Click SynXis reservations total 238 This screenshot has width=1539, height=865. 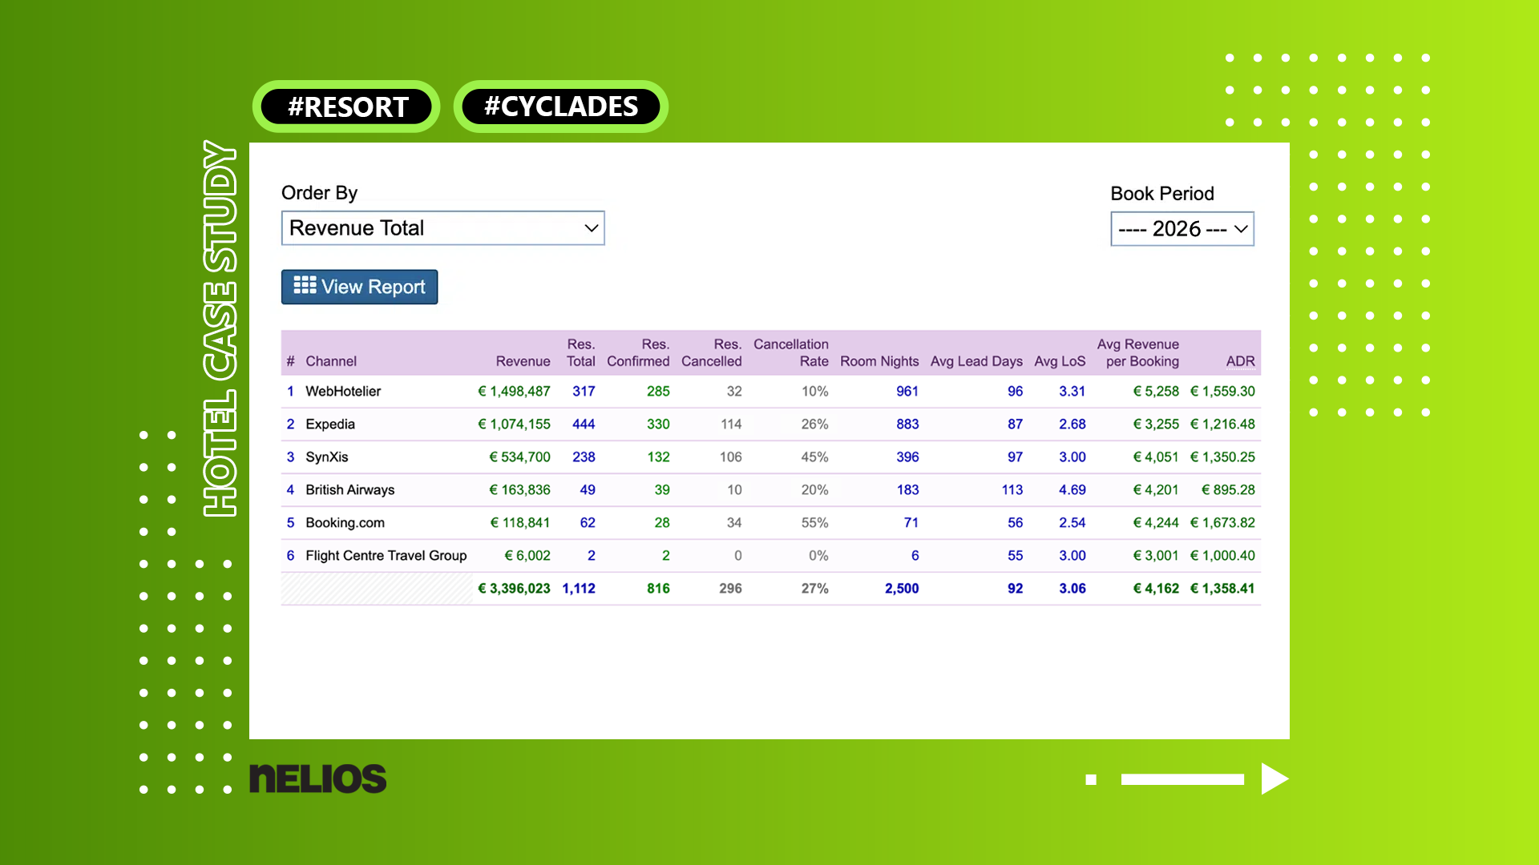(584, 457)
